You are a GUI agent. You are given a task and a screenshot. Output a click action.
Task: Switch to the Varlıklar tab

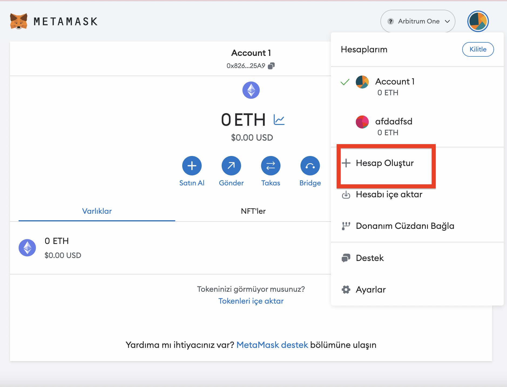97,211
